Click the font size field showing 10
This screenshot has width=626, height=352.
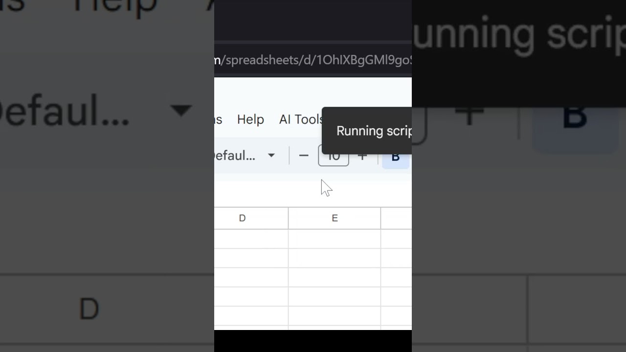click(333, 156)
